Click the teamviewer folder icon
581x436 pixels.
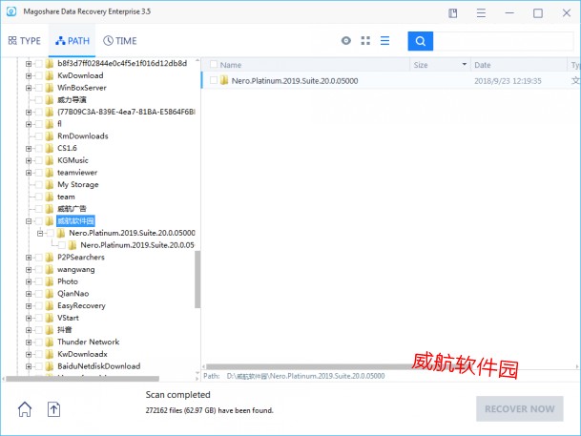50,173
